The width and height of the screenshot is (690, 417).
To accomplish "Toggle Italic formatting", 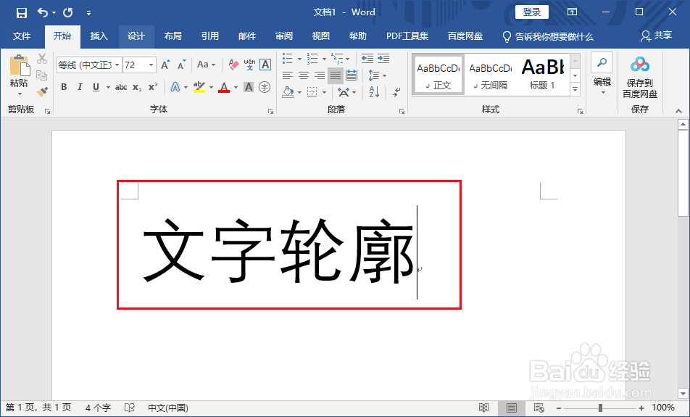I will [80, 87].
